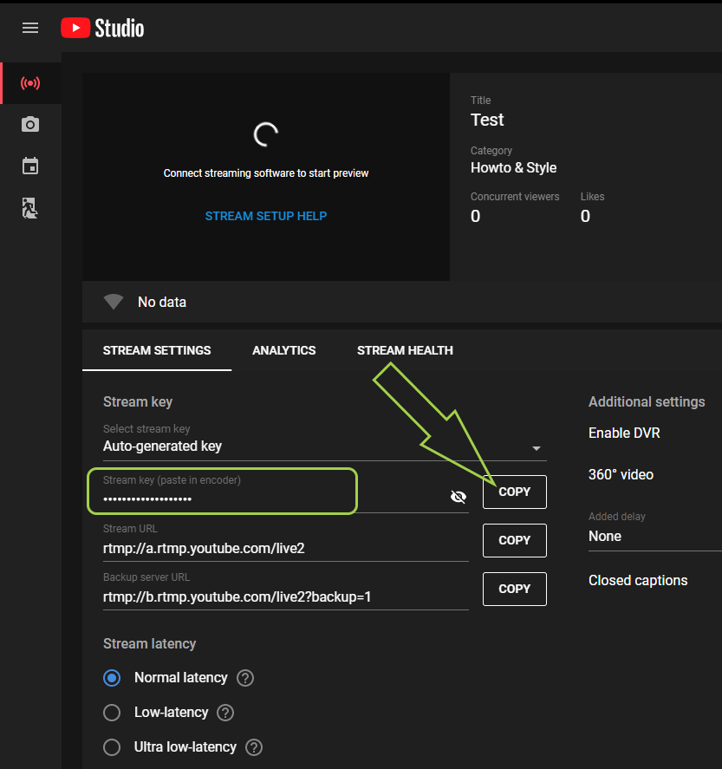The image size is (722, 769).
Task: Click the Enable DVR setting
Action: (x=624, y=433)
